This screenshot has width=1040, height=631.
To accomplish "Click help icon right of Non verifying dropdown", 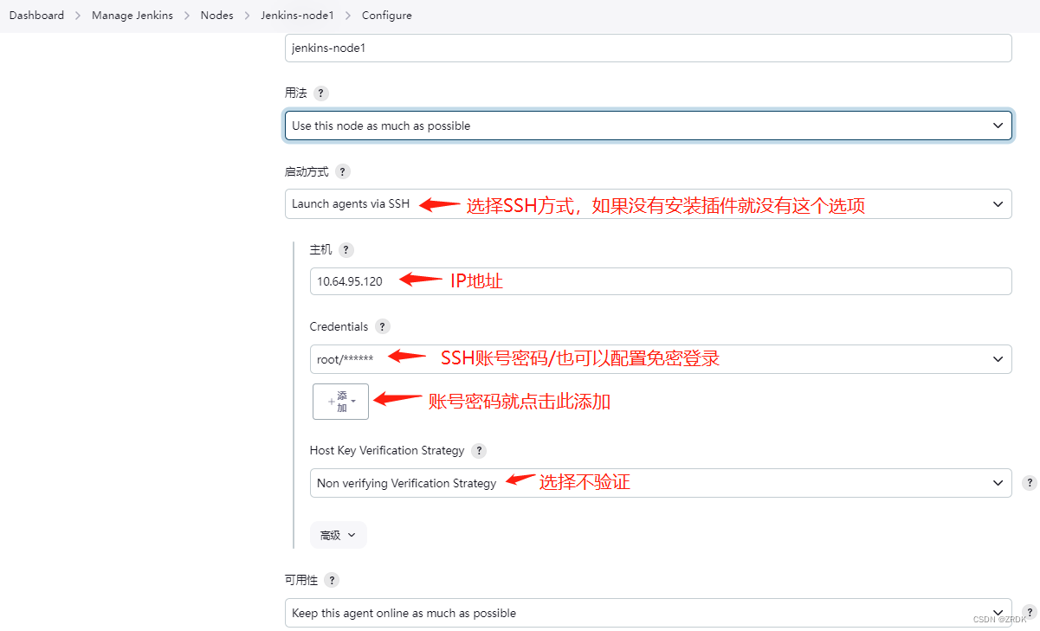I will tap(1030, 483).
